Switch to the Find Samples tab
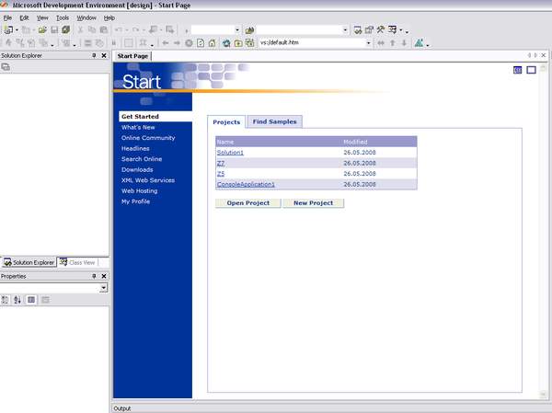Viewport: 552px width, 413px height. (x=274, y=121)
